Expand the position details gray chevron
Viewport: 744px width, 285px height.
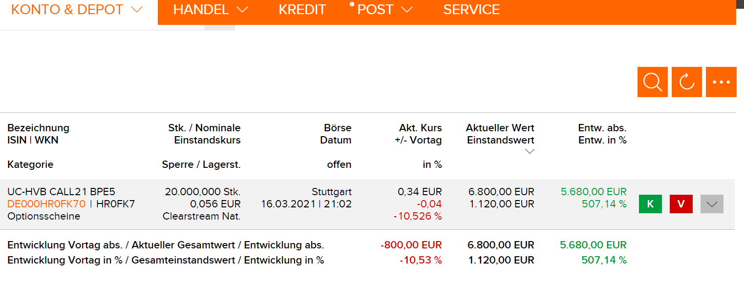pyautogui.click(x=712, y=204)
